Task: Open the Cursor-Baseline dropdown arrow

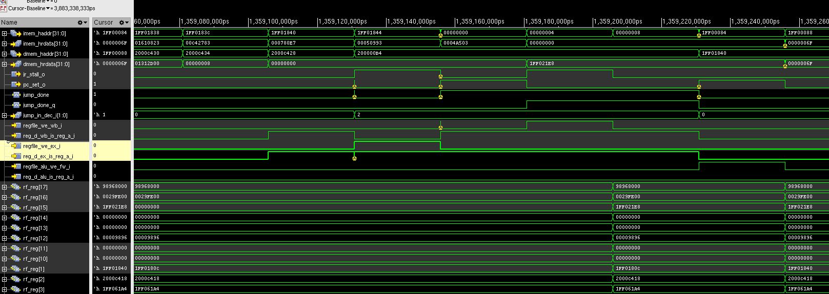Action: 48,9
